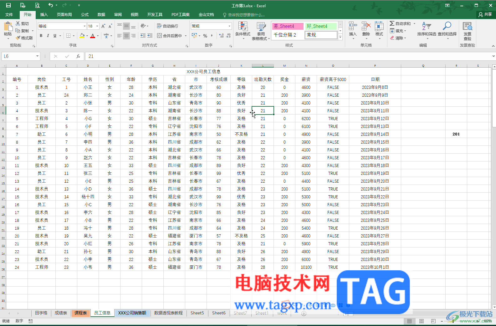
Task: Switch to the 数据 (Data) ribbon tab
Action: click(x=101, y=14)
